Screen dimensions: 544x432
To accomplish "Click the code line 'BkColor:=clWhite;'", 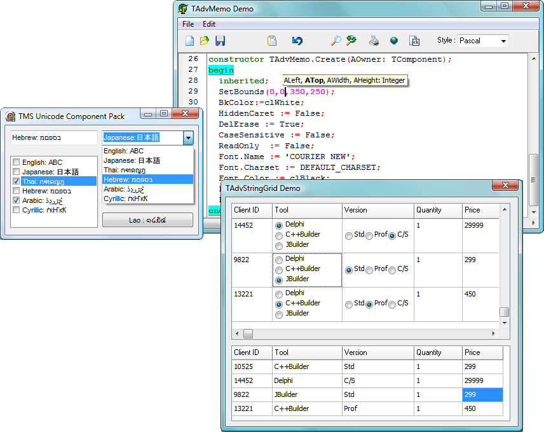I will click(x=261, y=102).
